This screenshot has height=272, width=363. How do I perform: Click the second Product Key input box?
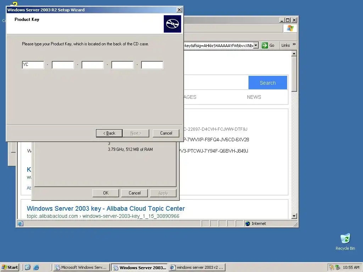(63, 65)
